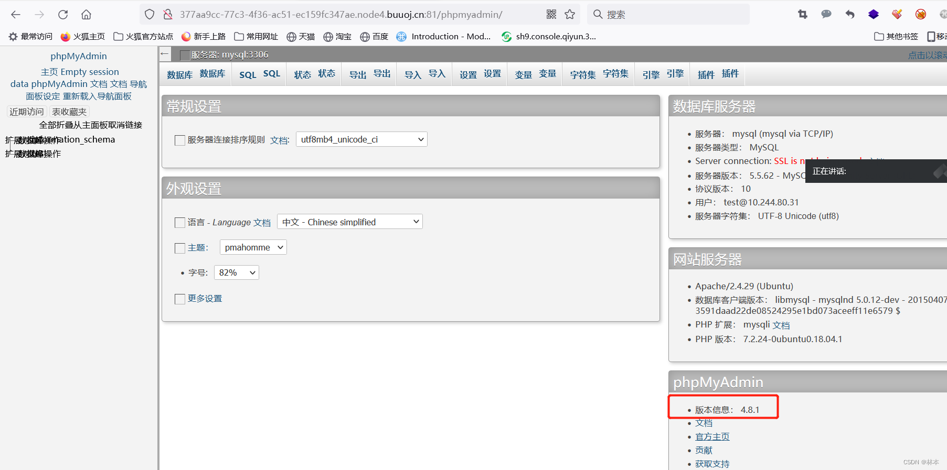Open the chat bubble extension icon
Image resolution: width=947 pixels, height=470 pixels.
826,14
